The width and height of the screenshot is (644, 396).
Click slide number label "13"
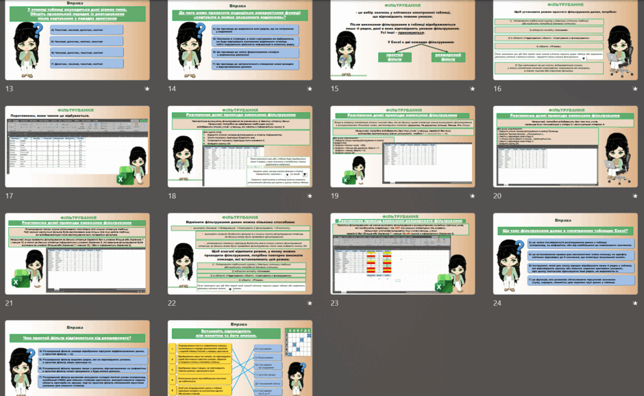(9, 88)
